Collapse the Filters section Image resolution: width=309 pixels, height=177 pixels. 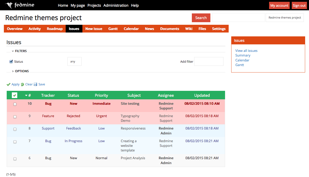point(19,51)
